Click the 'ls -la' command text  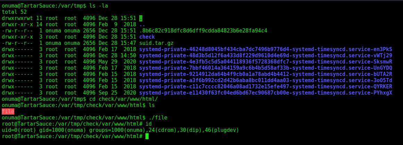point(99,6)
